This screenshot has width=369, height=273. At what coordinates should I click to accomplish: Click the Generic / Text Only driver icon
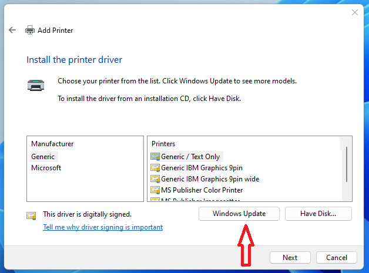pyautogui.click(x=155, y=157)
